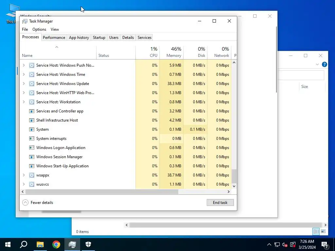Click the Task Manager title bar icon
Image resolution: width=335 pixels, height=251 pixels.
pos(25,21)
